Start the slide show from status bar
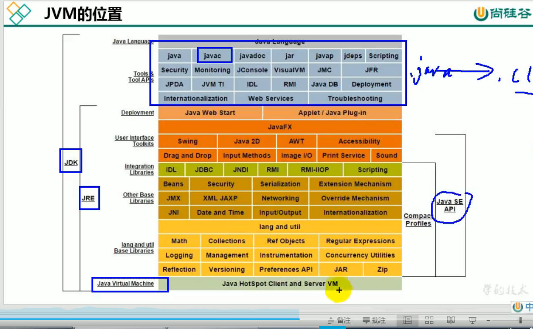The width and height of the screenshot is (533, 329). (x=473, y=320)
